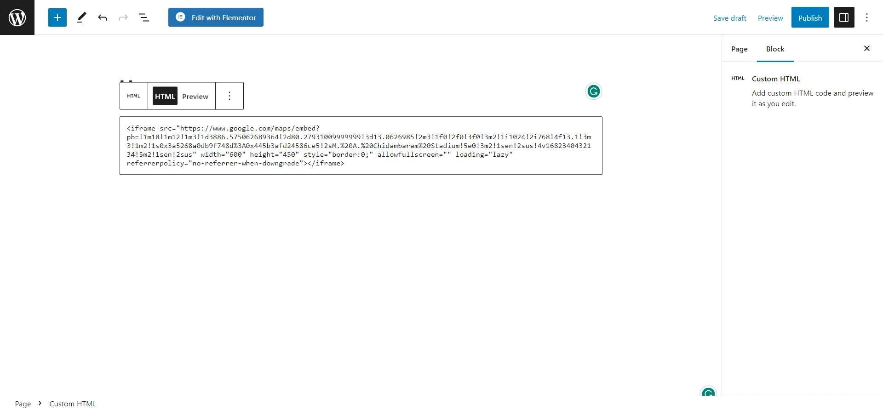The width and height of the screenshot is (883, 410).
Task: Open the block options three-dot menu
Action: [x=229, y=96]
